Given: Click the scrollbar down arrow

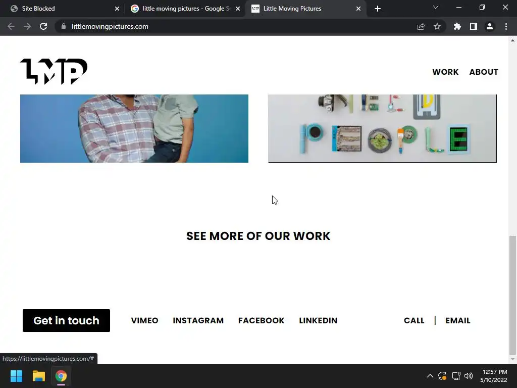Looking at the screenshot, I should 512,359.
